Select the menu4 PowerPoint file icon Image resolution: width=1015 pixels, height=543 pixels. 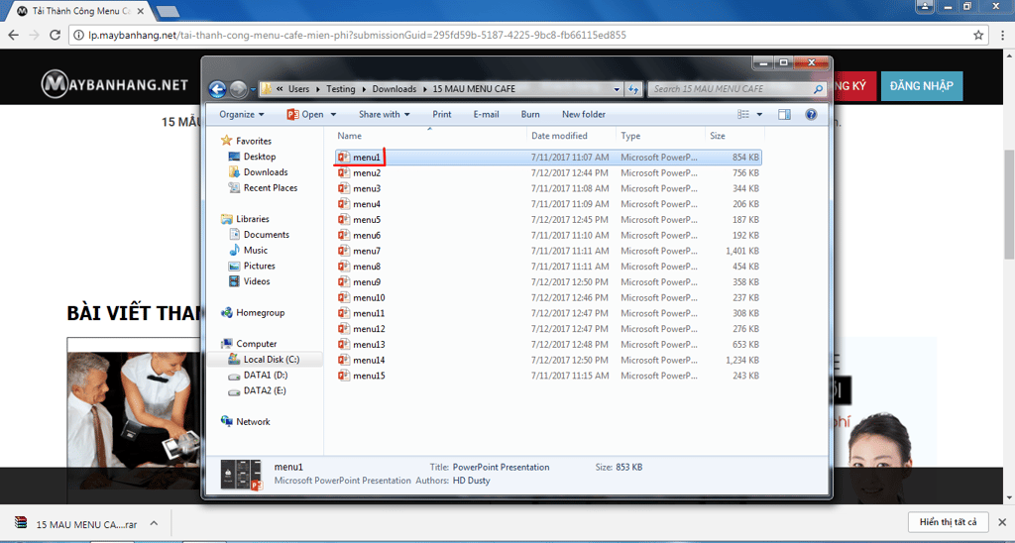click(x=344, y=204)
